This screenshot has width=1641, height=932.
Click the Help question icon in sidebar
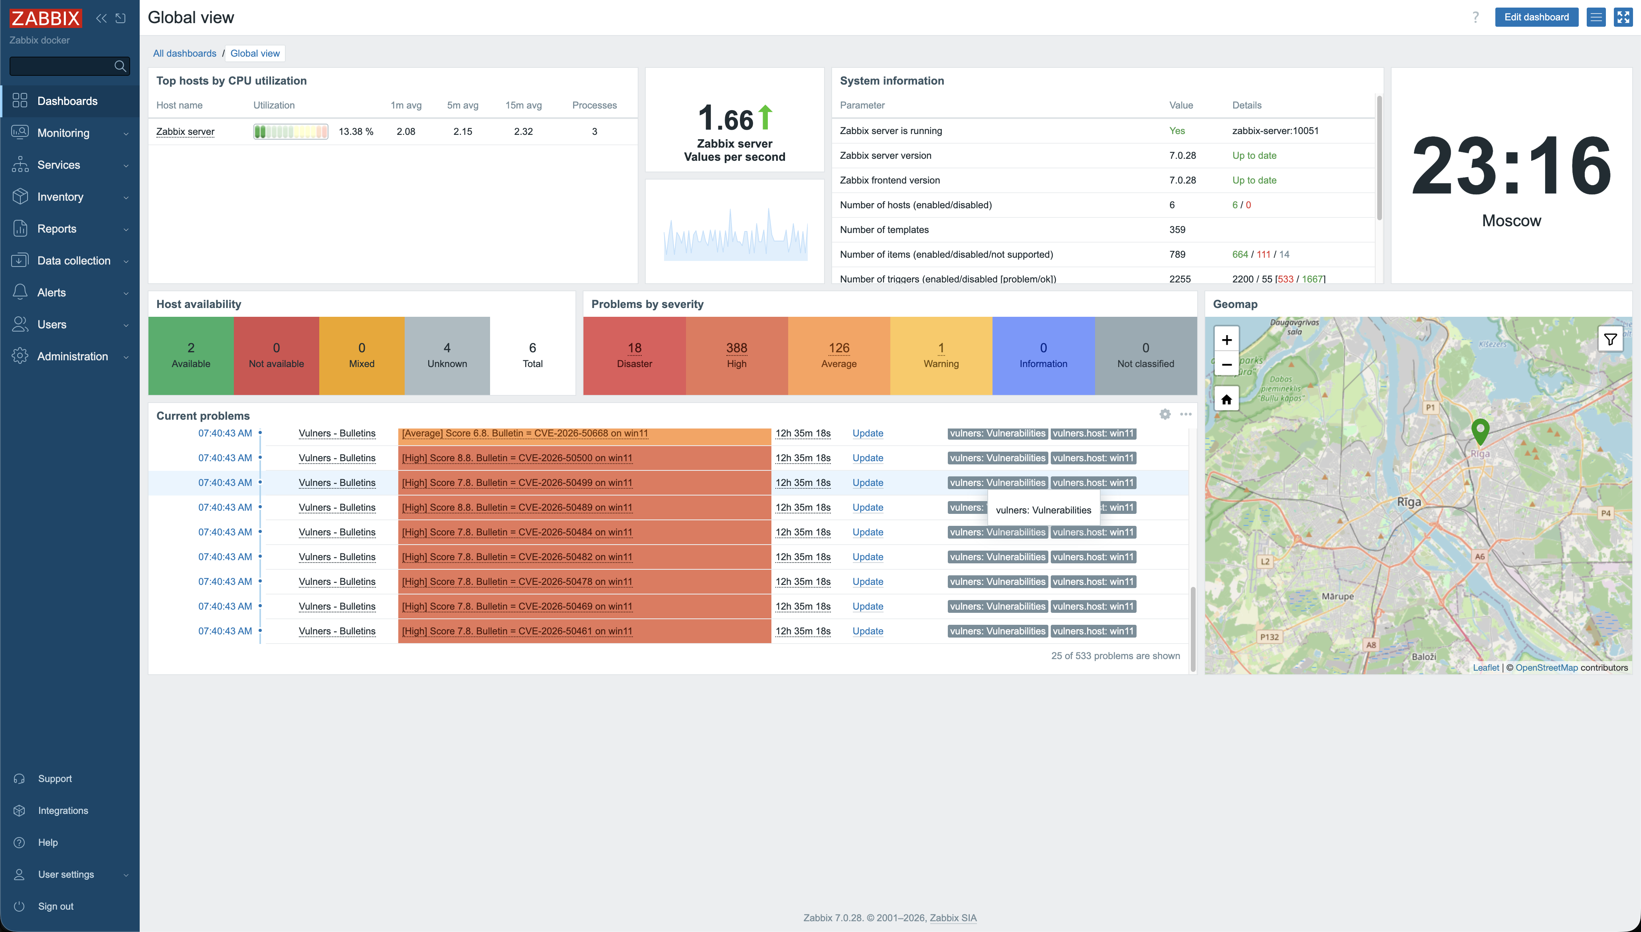(19, 843)
